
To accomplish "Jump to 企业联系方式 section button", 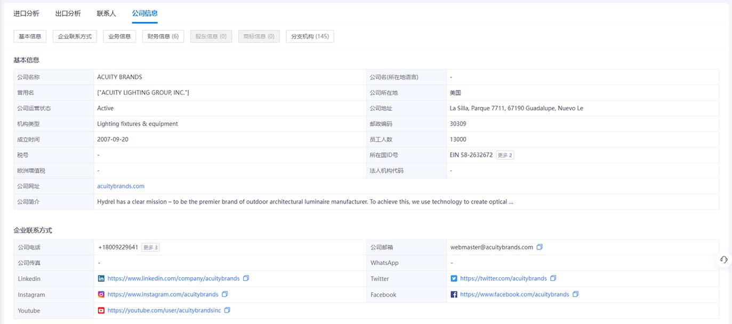I will click(75, 36).
